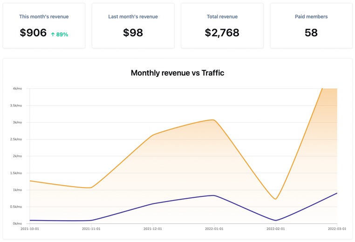Click the green up arrow beside 89%

coord(53,34)
